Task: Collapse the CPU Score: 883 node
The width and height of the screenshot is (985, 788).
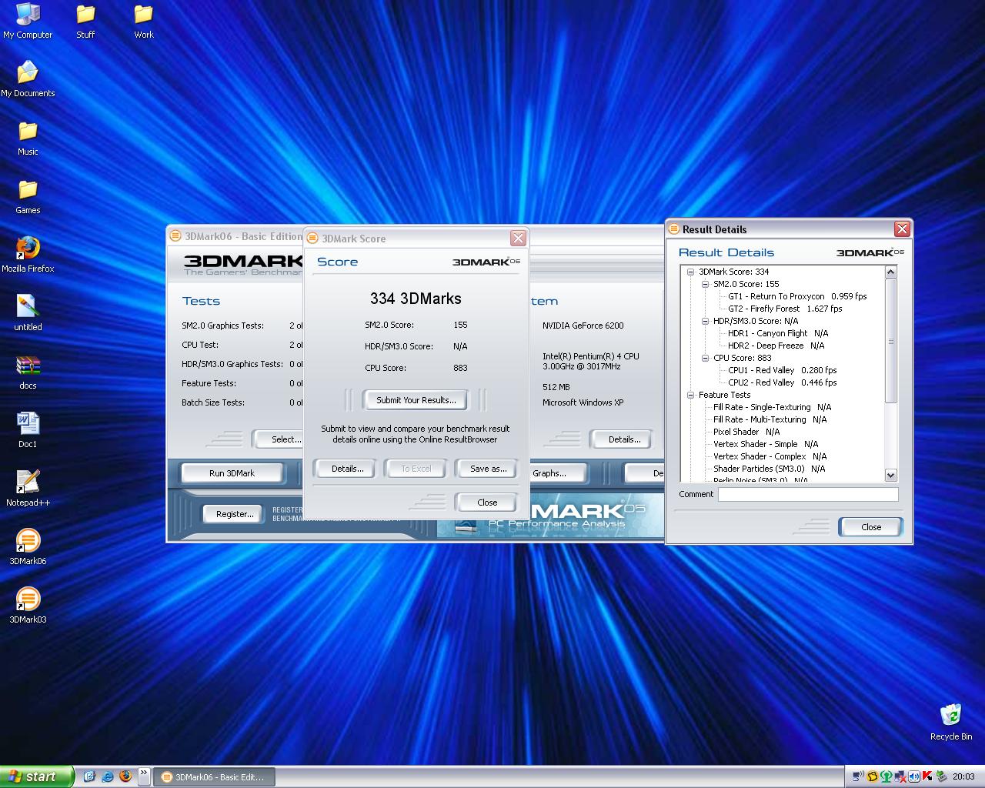Action: pos(705,358)
